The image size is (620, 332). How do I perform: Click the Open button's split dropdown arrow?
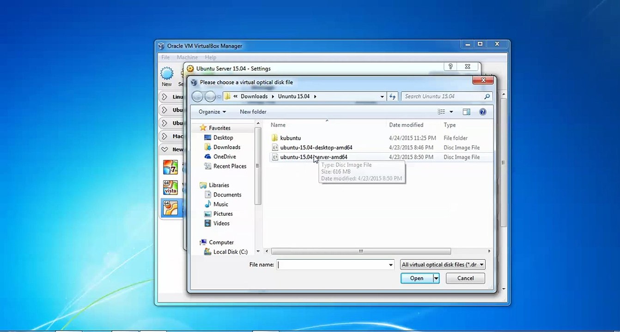[x=436, y=278]
